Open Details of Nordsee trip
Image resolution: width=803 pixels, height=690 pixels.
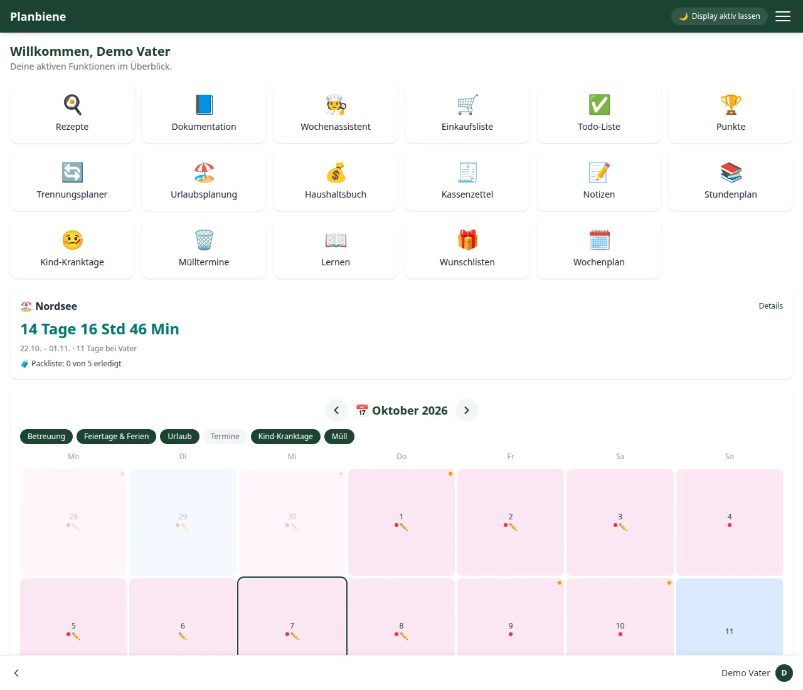[770, 306]
